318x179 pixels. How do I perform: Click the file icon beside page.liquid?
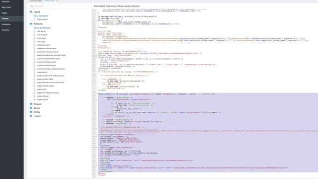pyautogui.click(x=34, y=89)
